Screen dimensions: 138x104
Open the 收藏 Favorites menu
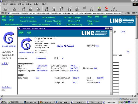29,4
